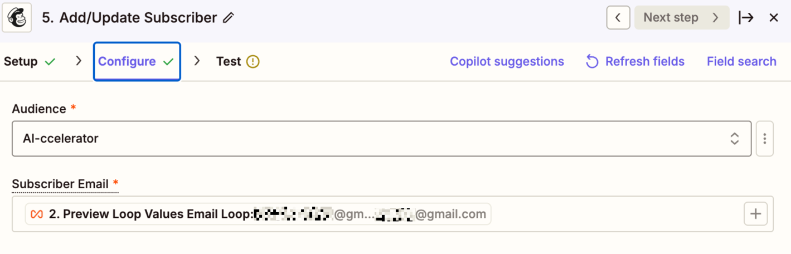Open Copilot suggestions link
Image resolution: width=791 pixels, height=254 pixels.
tap(507, 61)
